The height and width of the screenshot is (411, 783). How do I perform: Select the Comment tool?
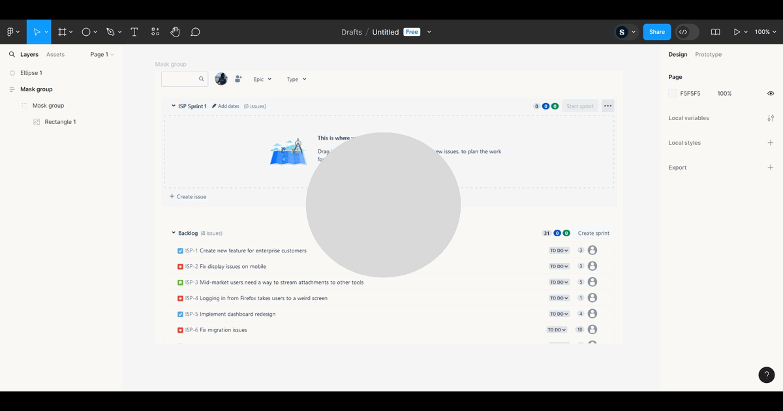click(x=195, y=32)
